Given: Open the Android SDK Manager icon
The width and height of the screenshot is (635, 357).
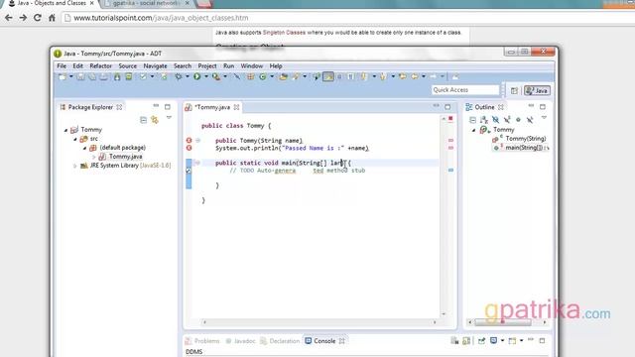Looking at the screenshot, I should [x=117, y=76].
